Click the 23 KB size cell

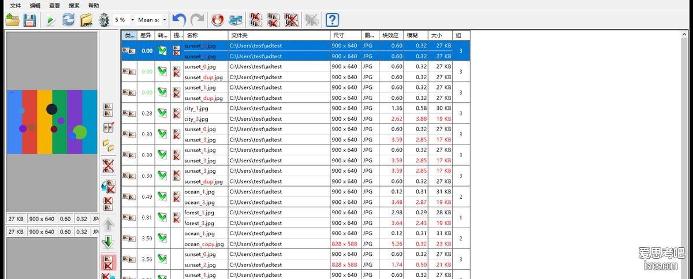[x=444, y=244]
